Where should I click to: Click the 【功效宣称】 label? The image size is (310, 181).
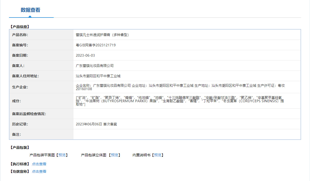(x=20, y=171)
